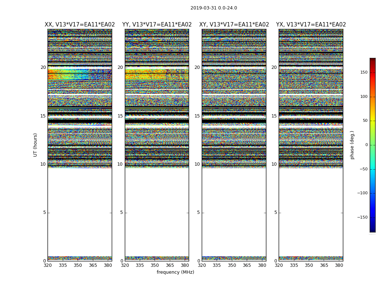The image size is (381, 290).
Task: Click the XX phase waterfall plot
Action: pyautogui.click(x=80, y=145)
